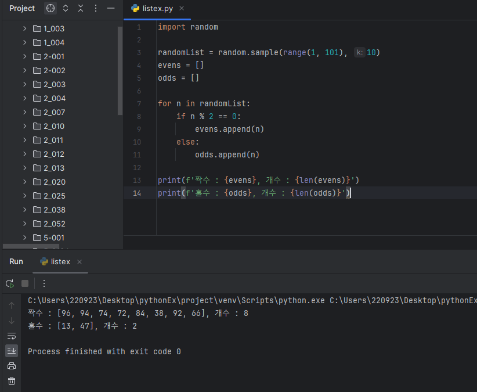
Task: Click the 'import random' code line
Action: click(x=187, y=27)
